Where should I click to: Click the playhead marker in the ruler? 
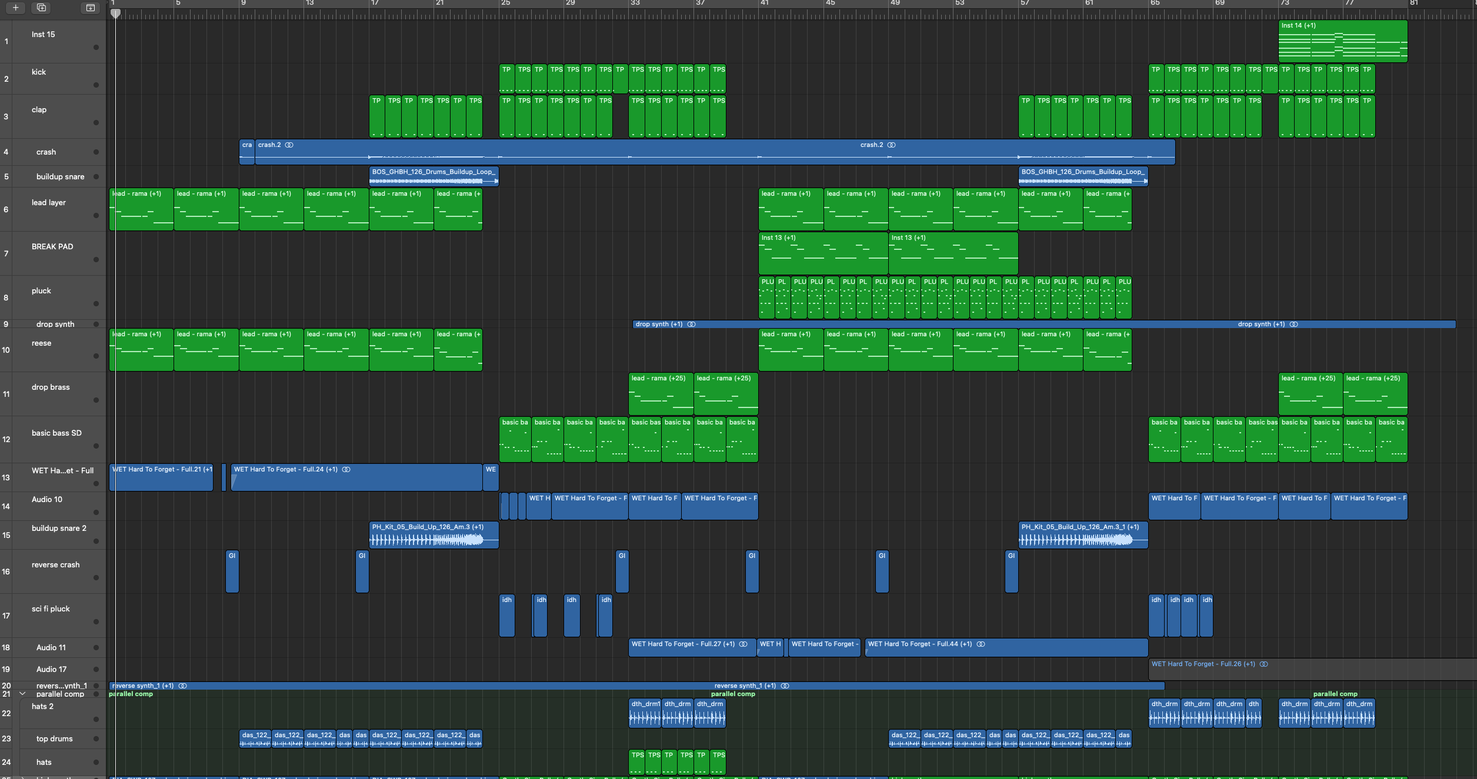pyautogui.click(x=115, y=13)
